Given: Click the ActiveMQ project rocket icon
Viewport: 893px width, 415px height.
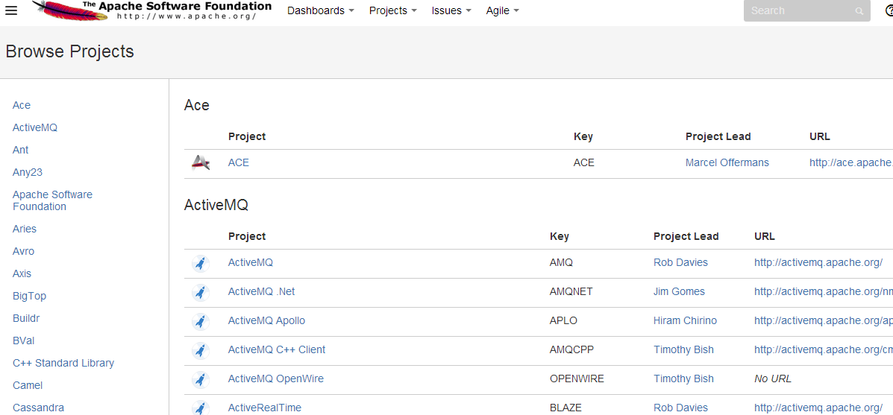Looking at the screenshot, I should point(201,263).
